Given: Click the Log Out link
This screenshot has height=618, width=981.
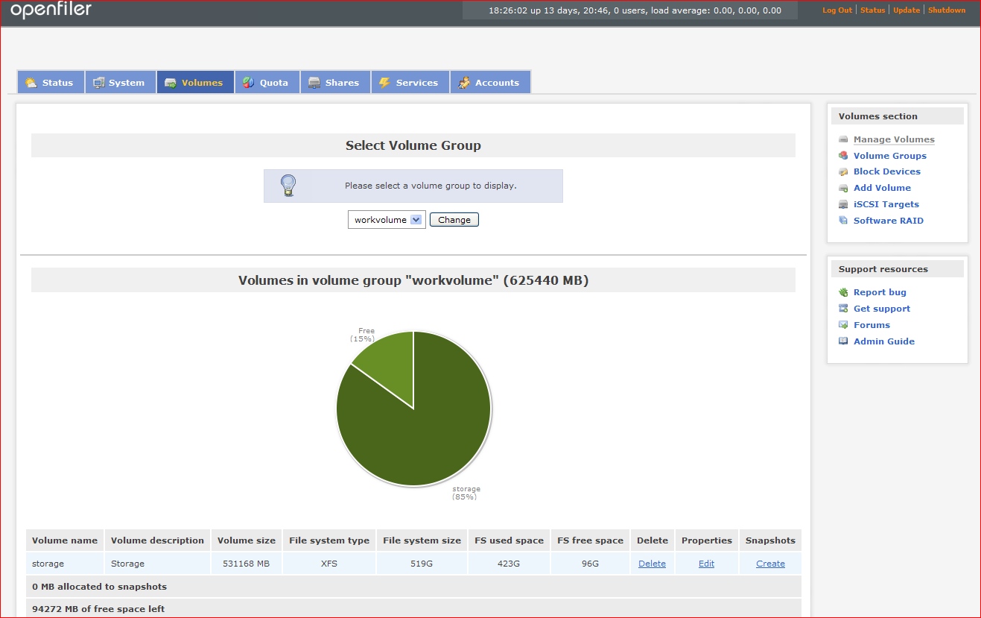Looking at the screenshot, I should click(837, 10).
